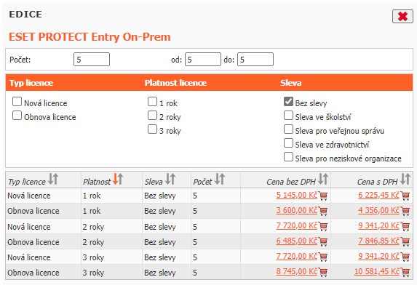Sort by the Počet column arrows
Screen dimensions: 417x285
point(220,179)
